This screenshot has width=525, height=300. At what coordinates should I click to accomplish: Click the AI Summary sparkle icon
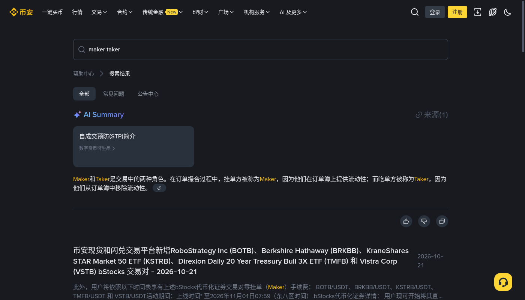tap(77, 115)
